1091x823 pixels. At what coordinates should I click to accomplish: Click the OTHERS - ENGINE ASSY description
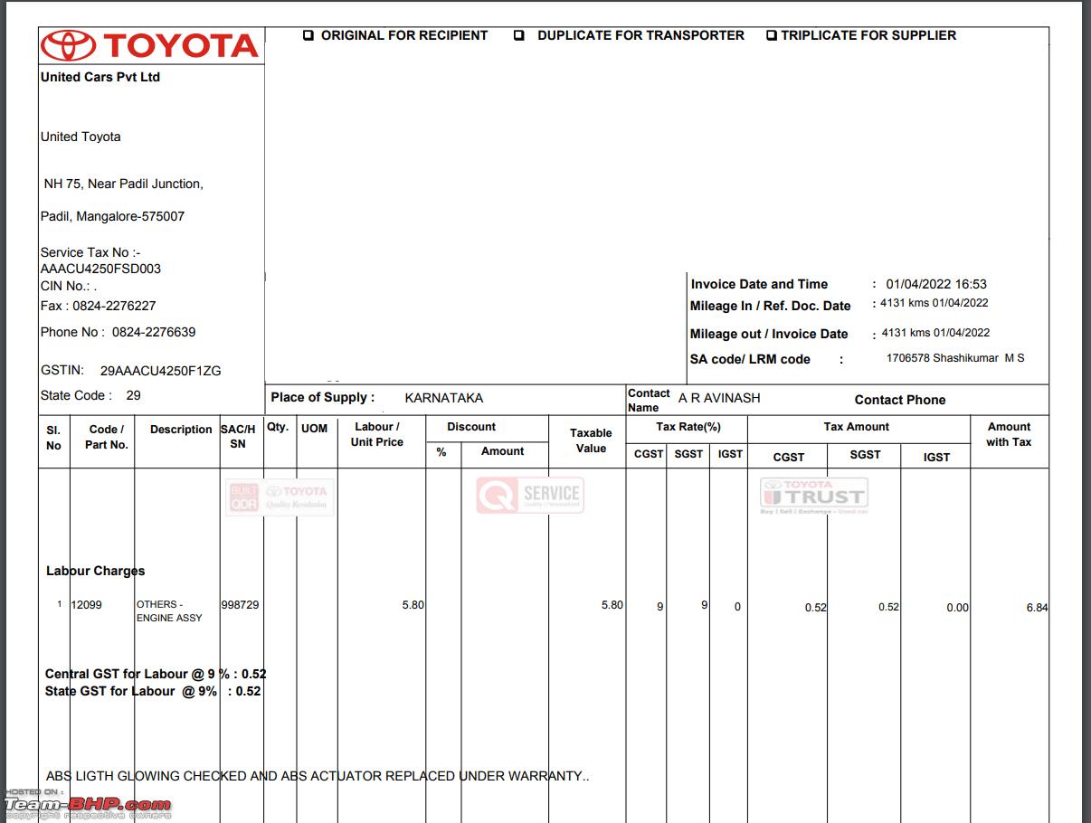point(169,611)
